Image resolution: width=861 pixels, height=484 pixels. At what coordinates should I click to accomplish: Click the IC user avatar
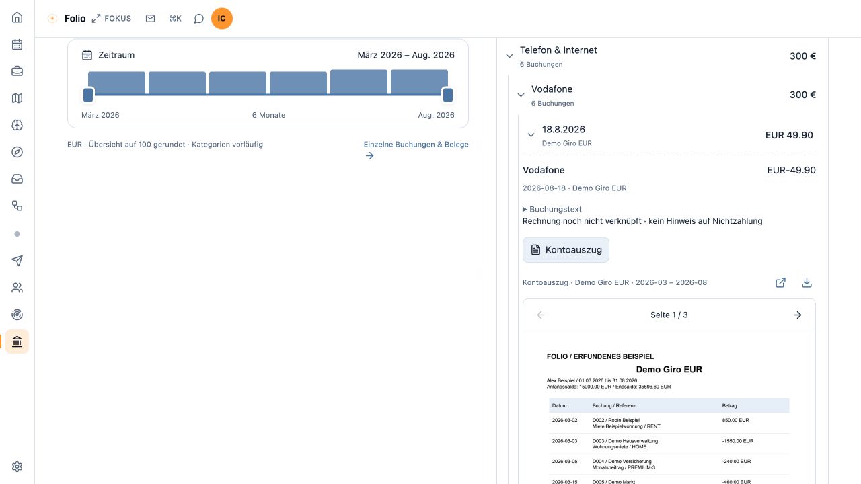pyautogui.click(x=221, y=19)
